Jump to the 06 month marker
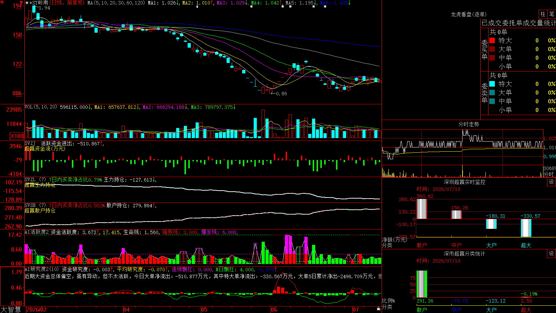This screenshot has width=556, height=313. 275,310
